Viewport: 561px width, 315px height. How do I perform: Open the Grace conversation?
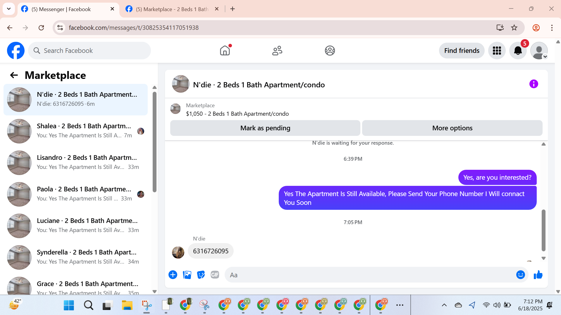point(75,285)
